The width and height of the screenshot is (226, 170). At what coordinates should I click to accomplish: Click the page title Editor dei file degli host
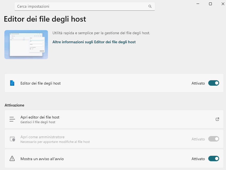(45, 19)
